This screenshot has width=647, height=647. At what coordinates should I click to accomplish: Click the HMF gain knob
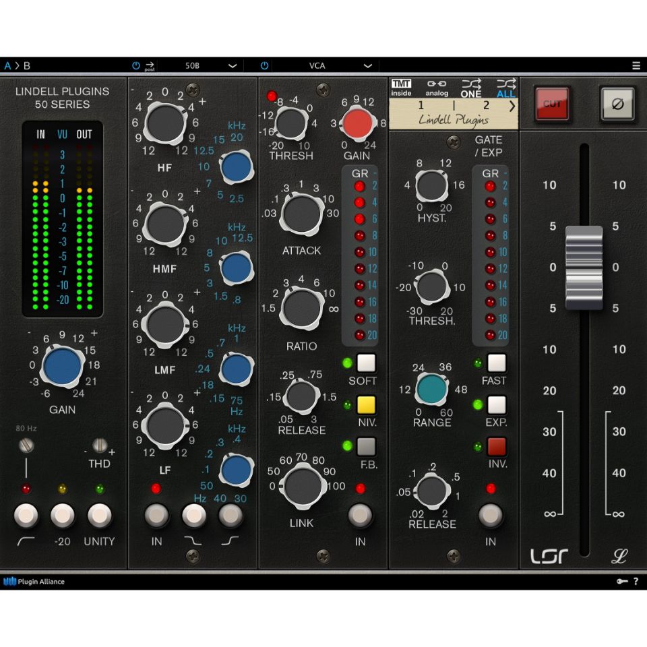click(x=165, y=224)
